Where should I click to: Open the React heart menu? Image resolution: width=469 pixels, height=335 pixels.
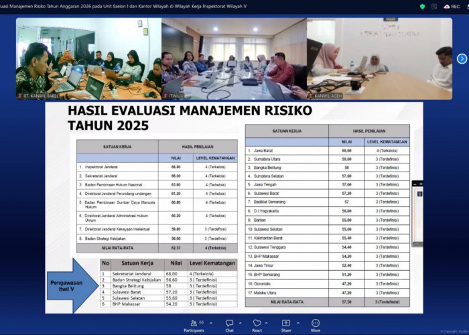click(x=257, y=326)
